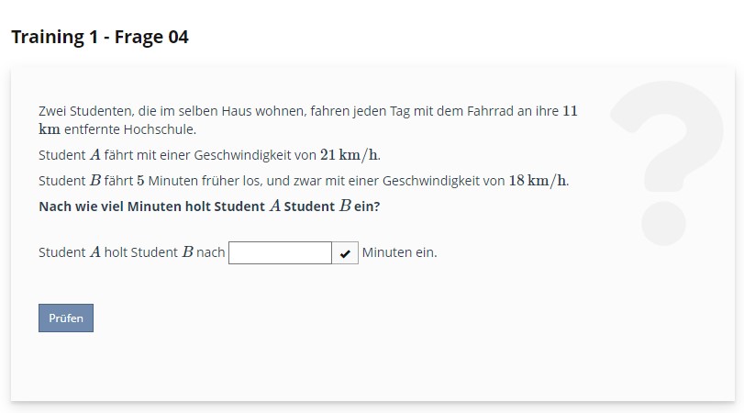744x413 pixels.
Task: Click the italic B in 'Student B fährt'
Action: point(95,180)
